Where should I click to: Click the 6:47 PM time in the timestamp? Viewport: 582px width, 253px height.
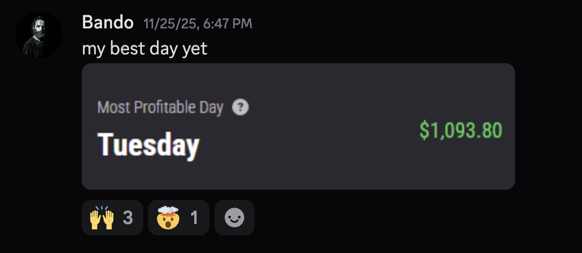pyautogui.click(x=227, y=24)
